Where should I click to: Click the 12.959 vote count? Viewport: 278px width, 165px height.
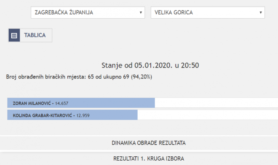pos(83,116)
